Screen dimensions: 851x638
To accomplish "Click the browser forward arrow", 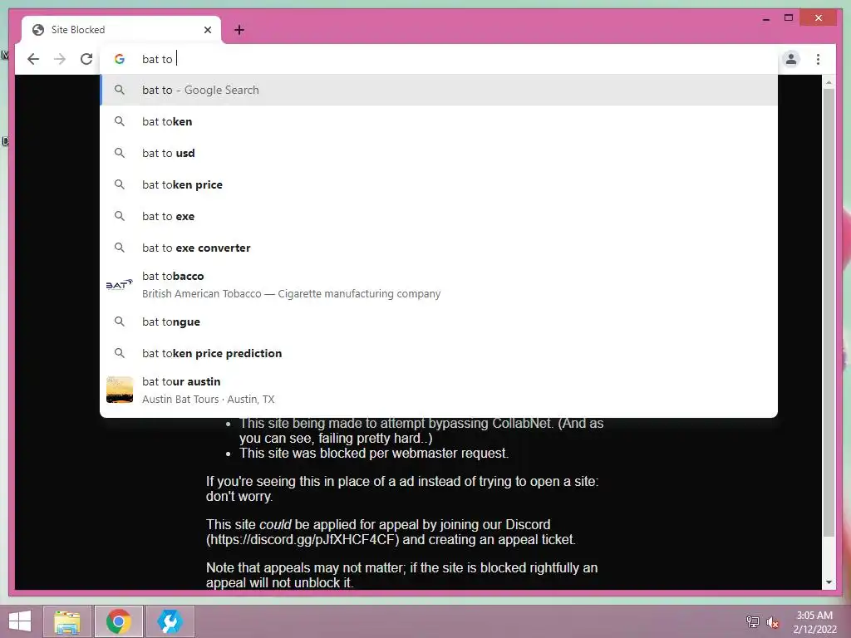I will tap(60, 59).
